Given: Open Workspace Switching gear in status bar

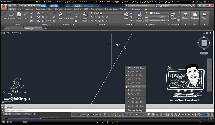Looking at the screenshot, I should [x=189, y=115].
